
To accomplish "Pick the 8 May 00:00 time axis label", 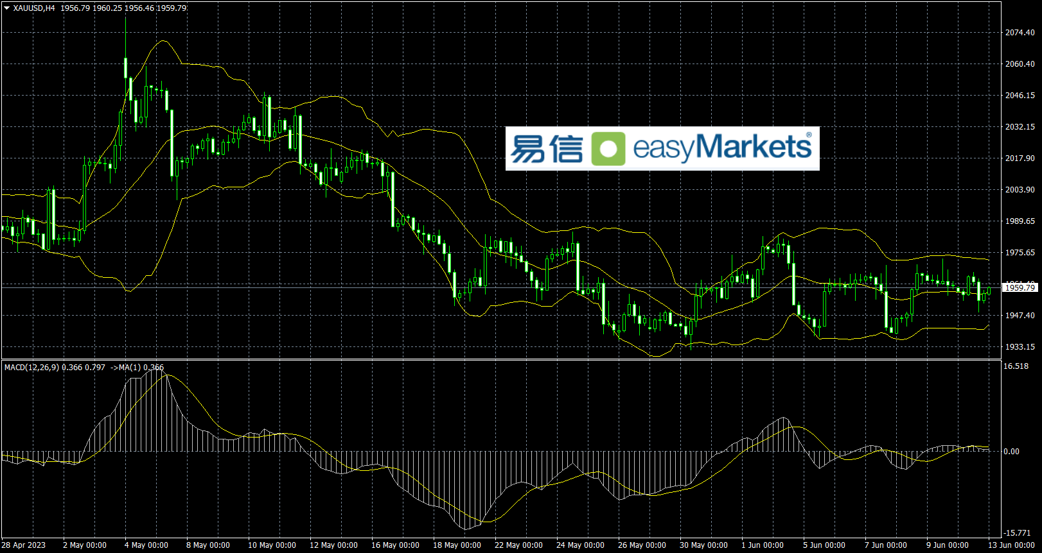I will (208, 545).
